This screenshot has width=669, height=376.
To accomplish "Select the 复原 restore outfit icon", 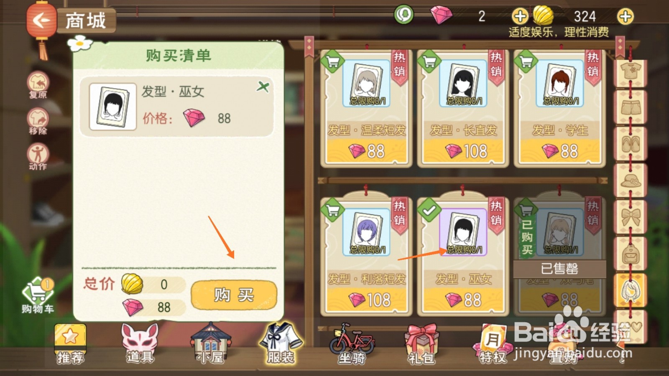I will [x=38, y=85].
